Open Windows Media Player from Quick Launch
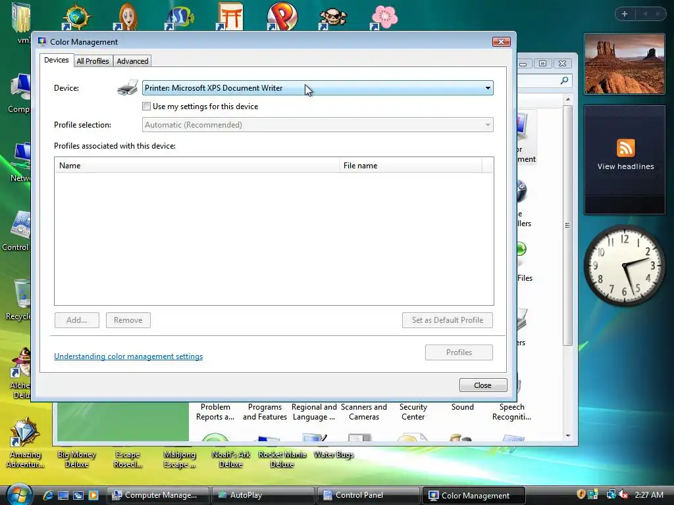This screenshot has height=505, width=674. pos(93,495)
